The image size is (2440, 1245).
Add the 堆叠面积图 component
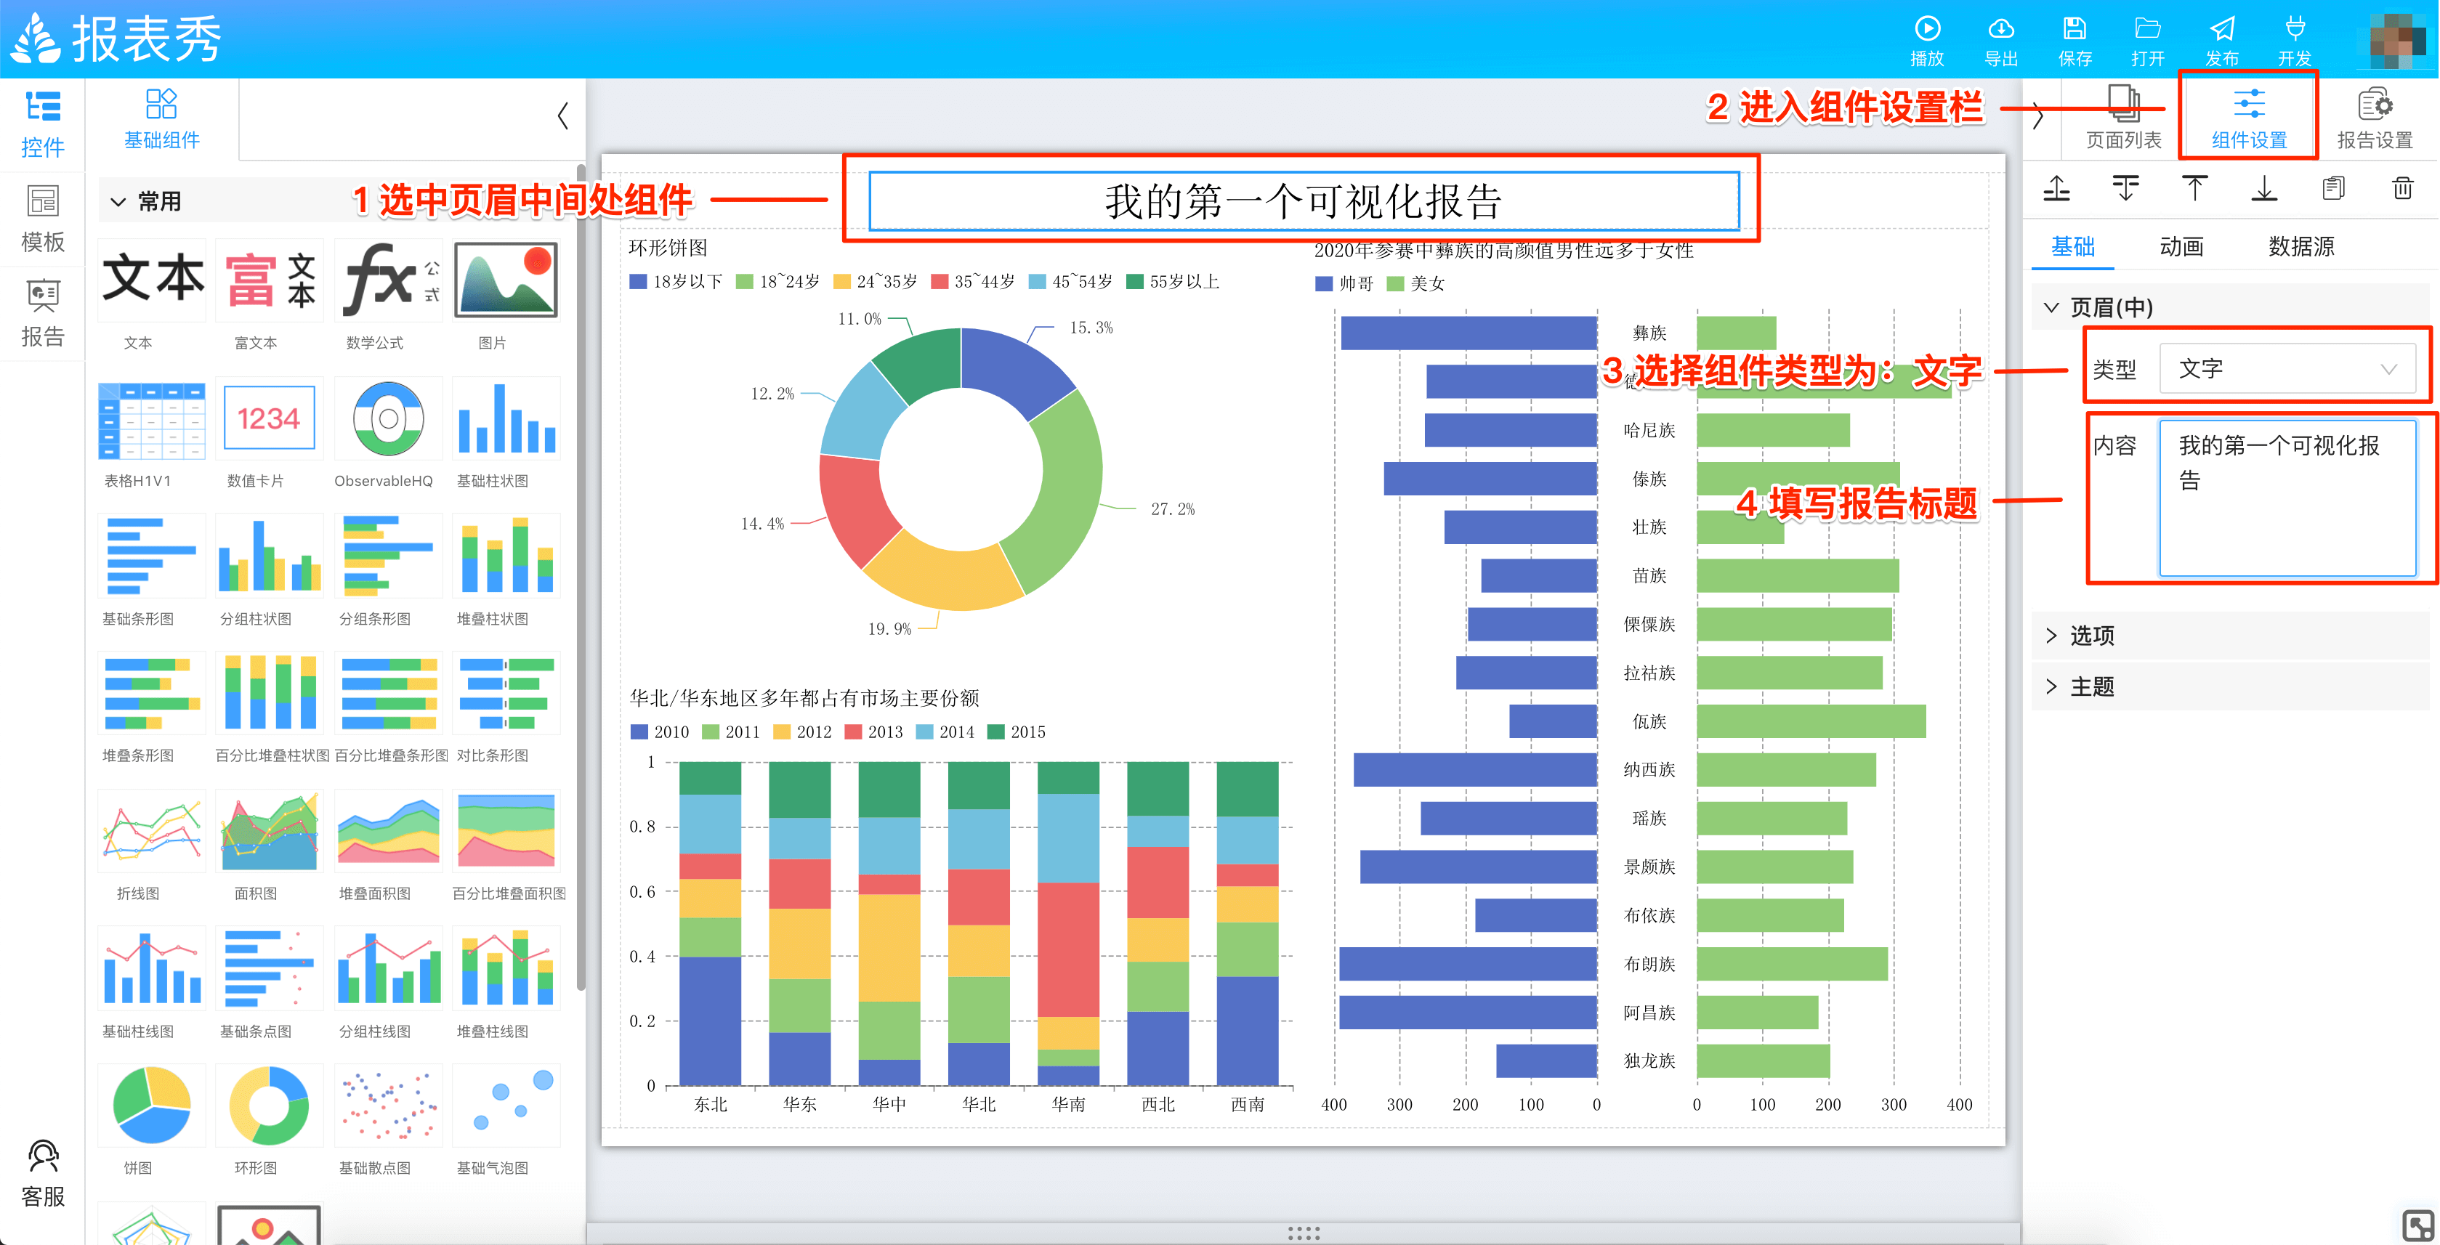(388, 832)
